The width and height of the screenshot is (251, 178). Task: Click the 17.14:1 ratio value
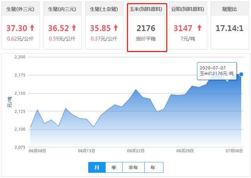pos(229,28)
